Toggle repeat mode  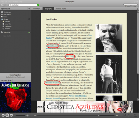tap(129, 115)
